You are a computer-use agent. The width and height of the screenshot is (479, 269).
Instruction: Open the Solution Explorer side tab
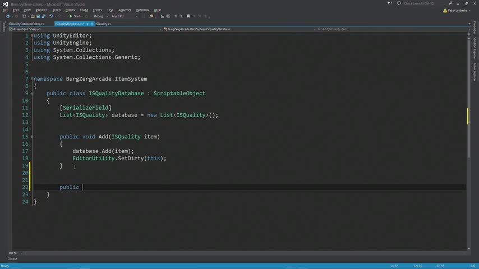tap(475, 49)
